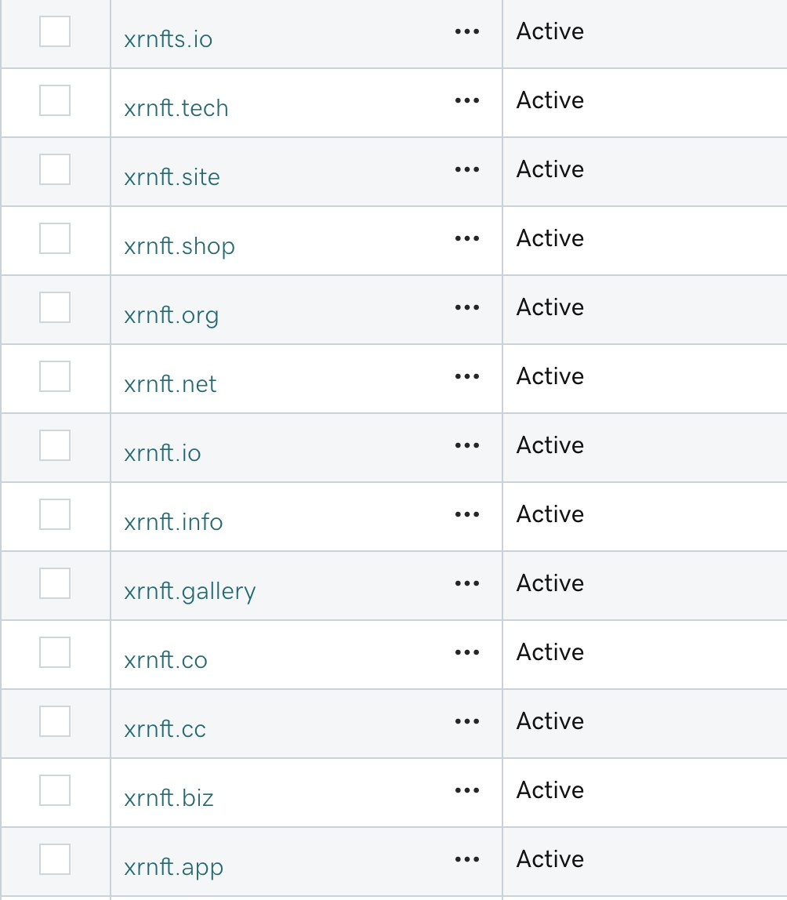Open the xrnft.shop domain link
787x900 pixels.
(180, 247)
